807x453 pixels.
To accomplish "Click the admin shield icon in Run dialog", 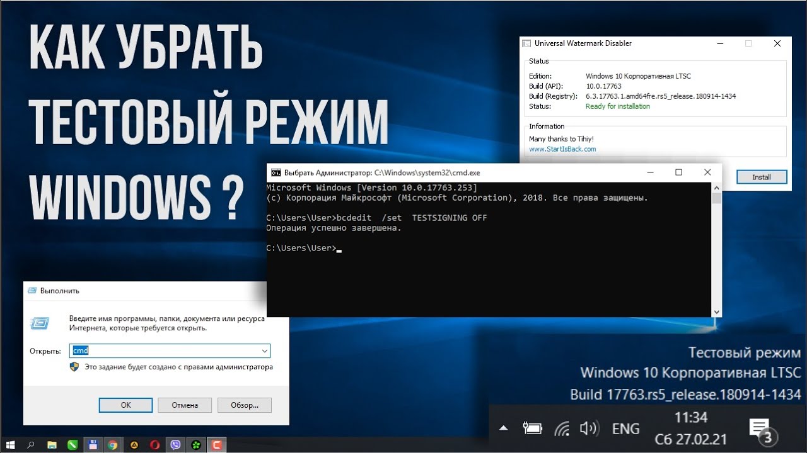I will tap(74, 367).
